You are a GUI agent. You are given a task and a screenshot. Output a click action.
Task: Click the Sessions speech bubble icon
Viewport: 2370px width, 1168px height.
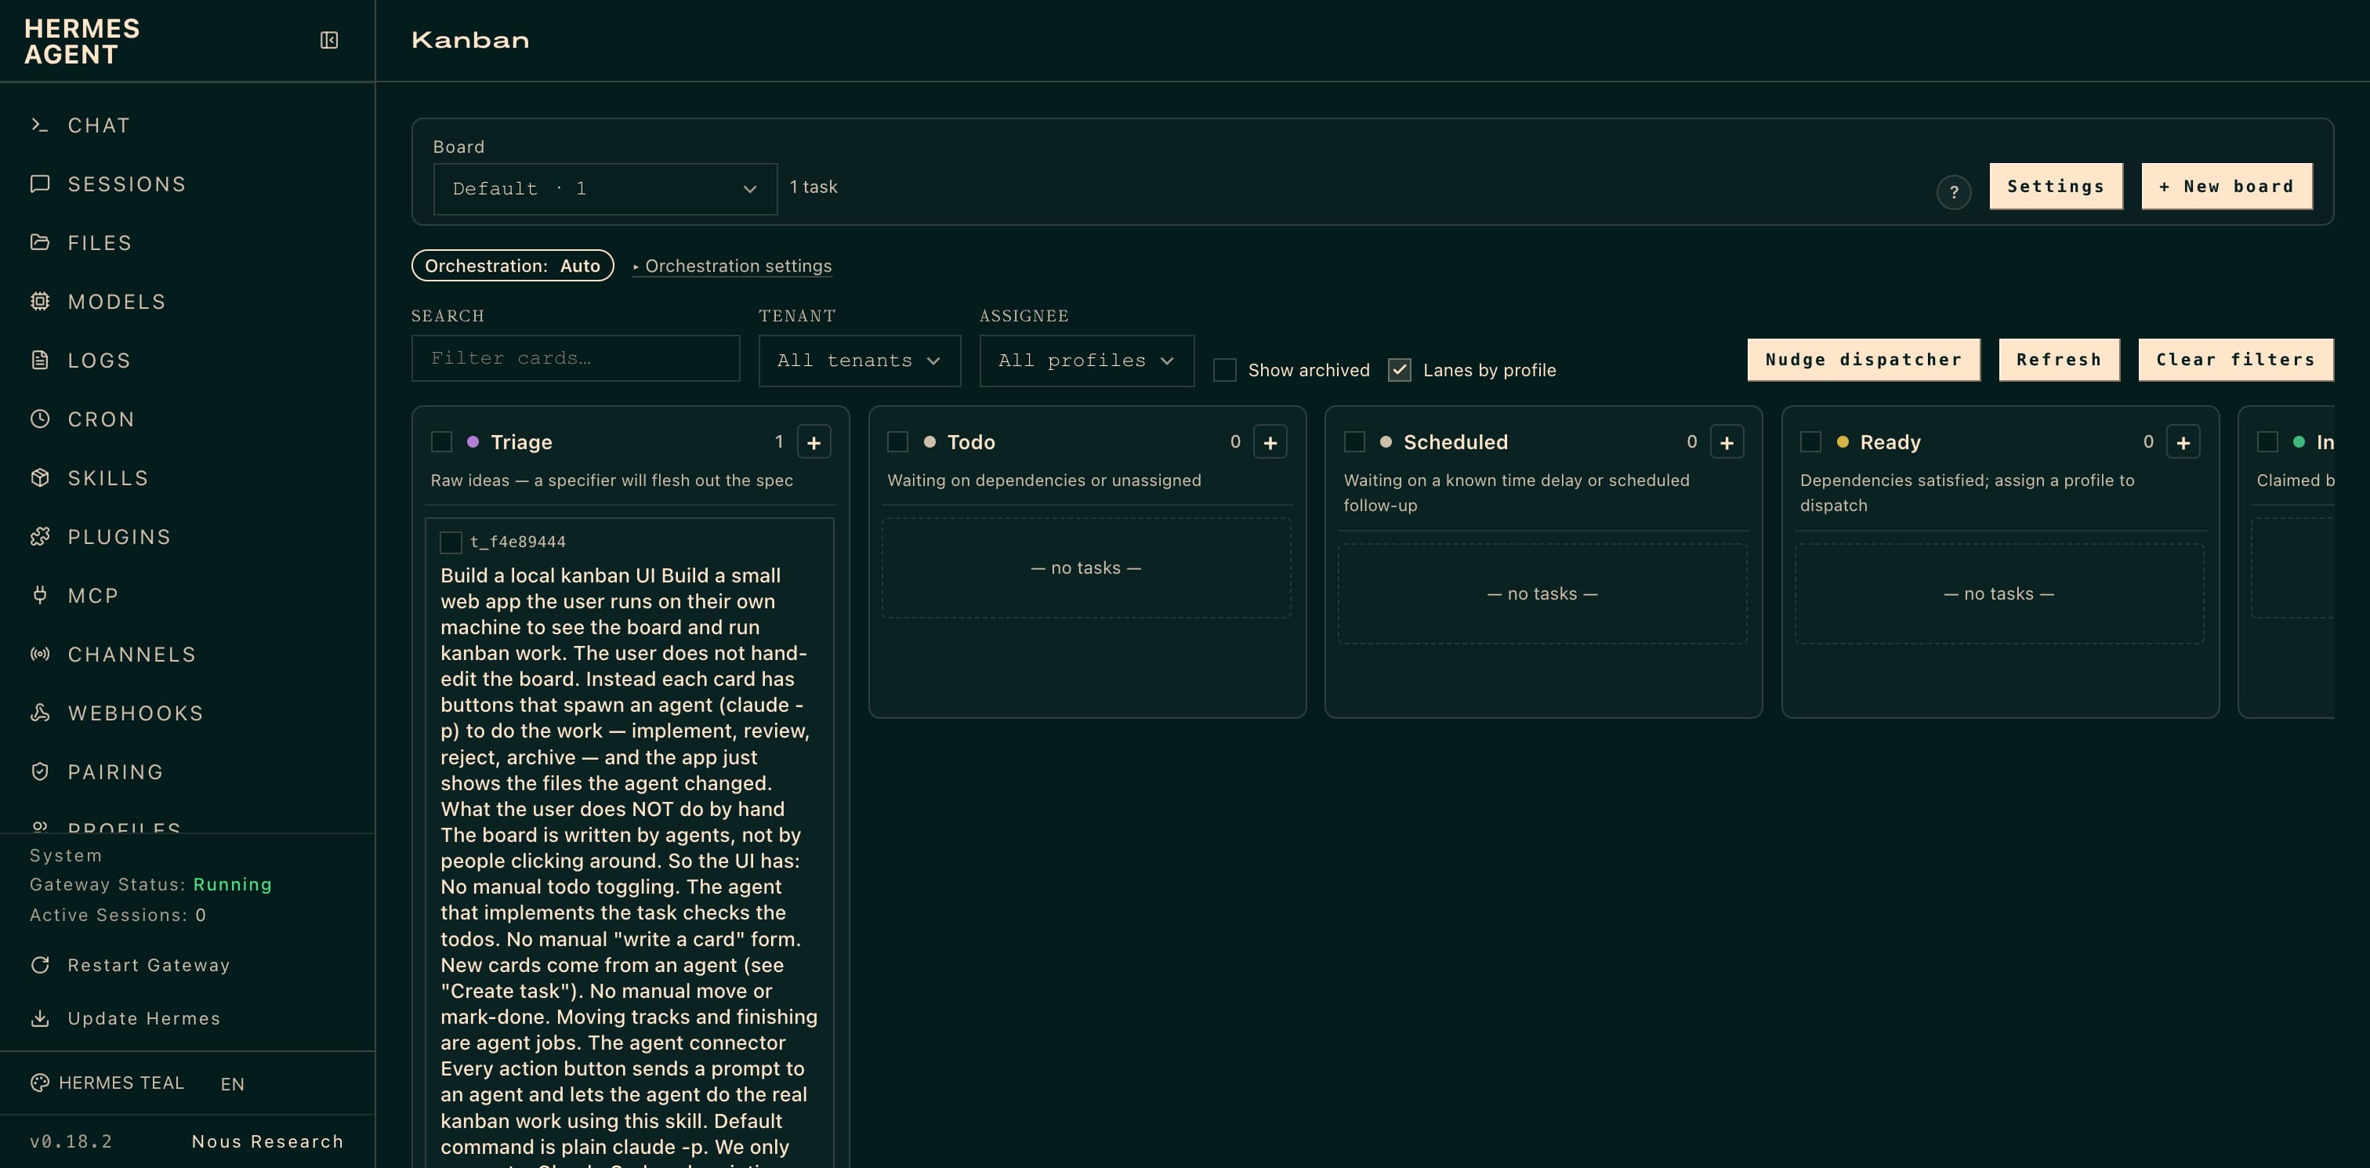pyautogui.click(x=39, y=184)
